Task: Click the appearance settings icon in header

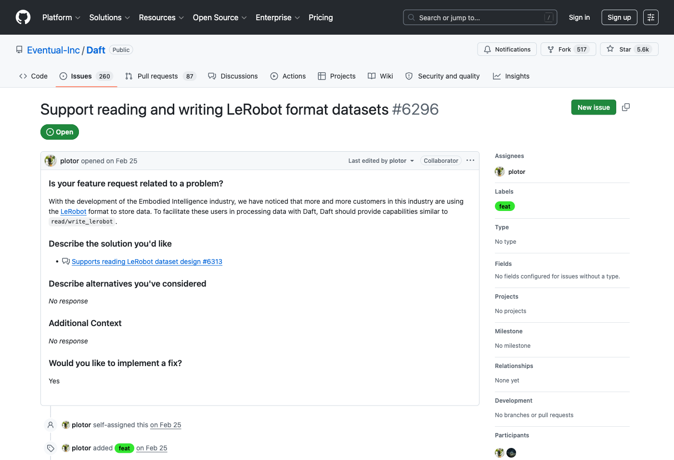Action: 651,17
